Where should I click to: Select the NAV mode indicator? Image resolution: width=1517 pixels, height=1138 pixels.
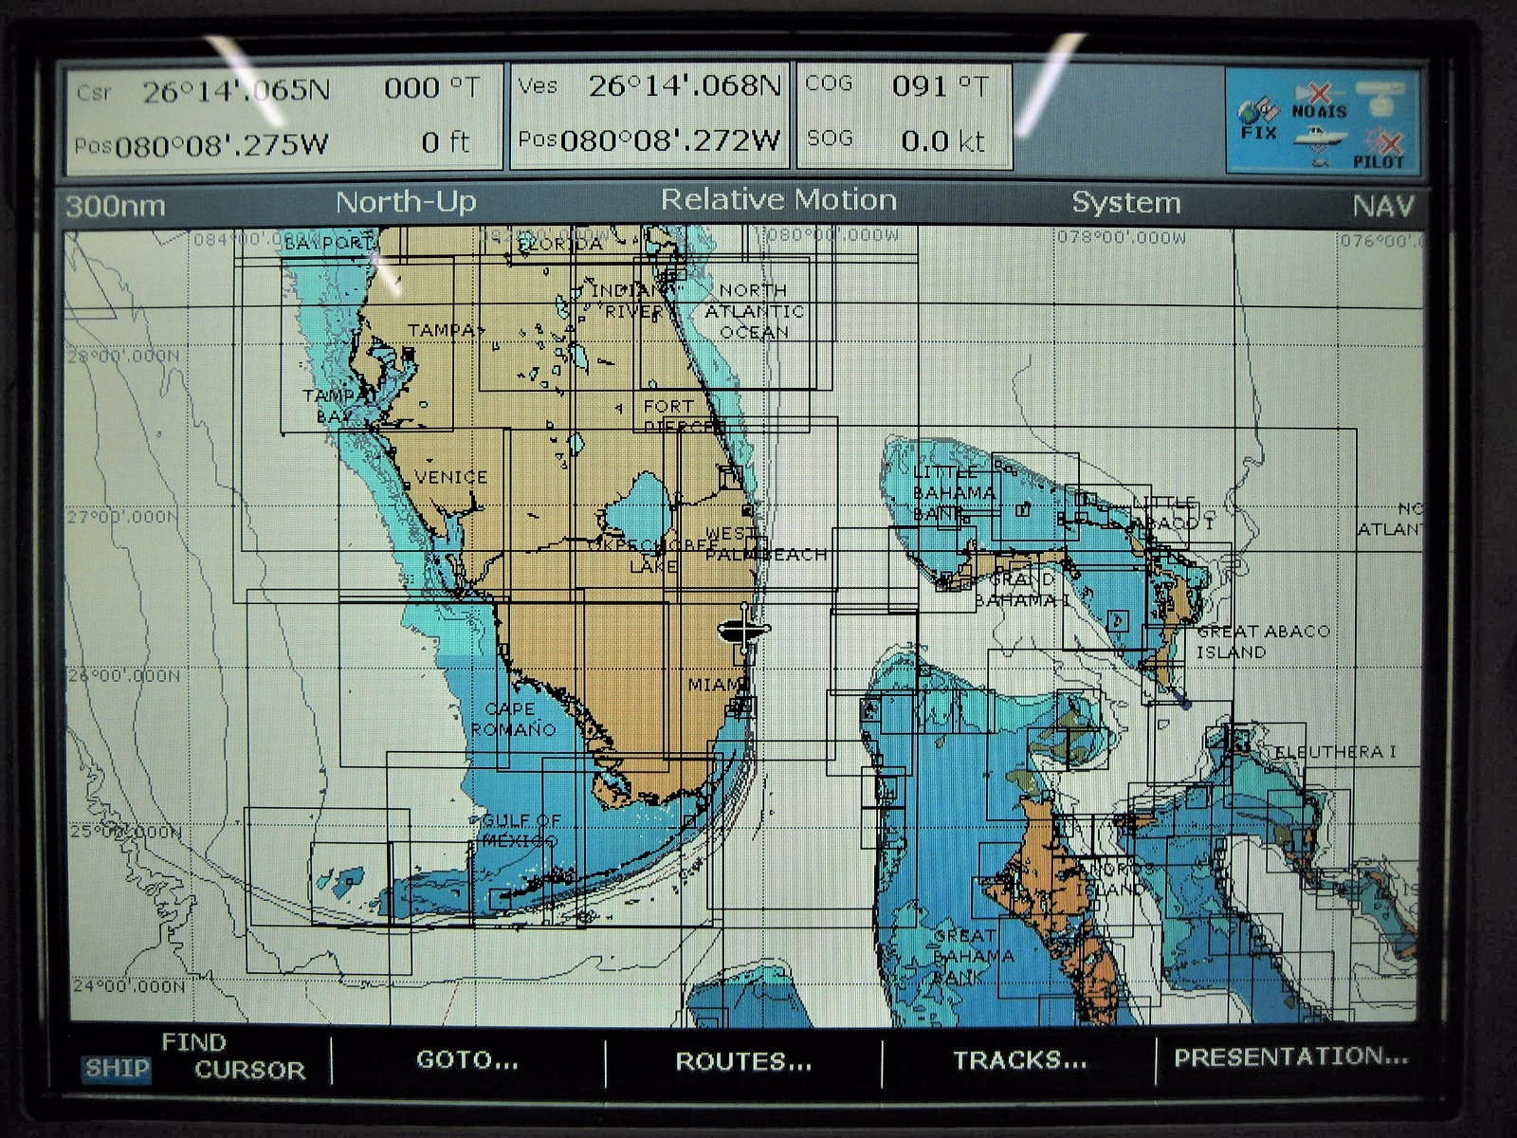point(1382,206)
